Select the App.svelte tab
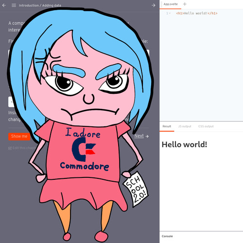243x243 pixels. click(171, 4)
